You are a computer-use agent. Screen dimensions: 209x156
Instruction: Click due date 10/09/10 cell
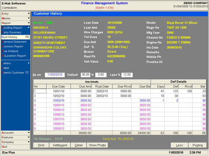pyautogui.click(x=59, y=128)
